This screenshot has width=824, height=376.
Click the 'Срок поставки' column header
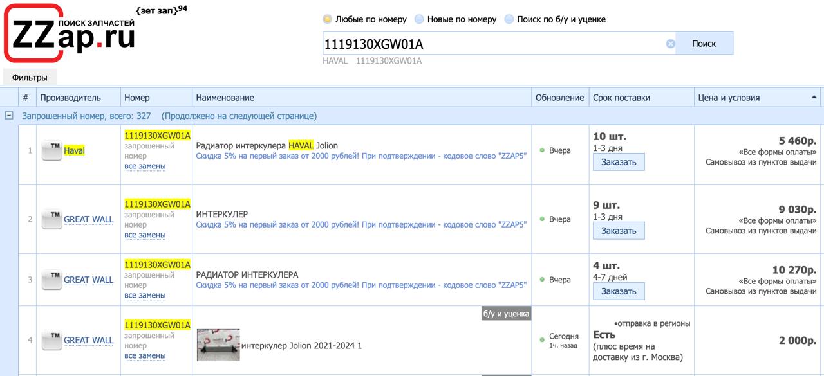coord(642,98)
